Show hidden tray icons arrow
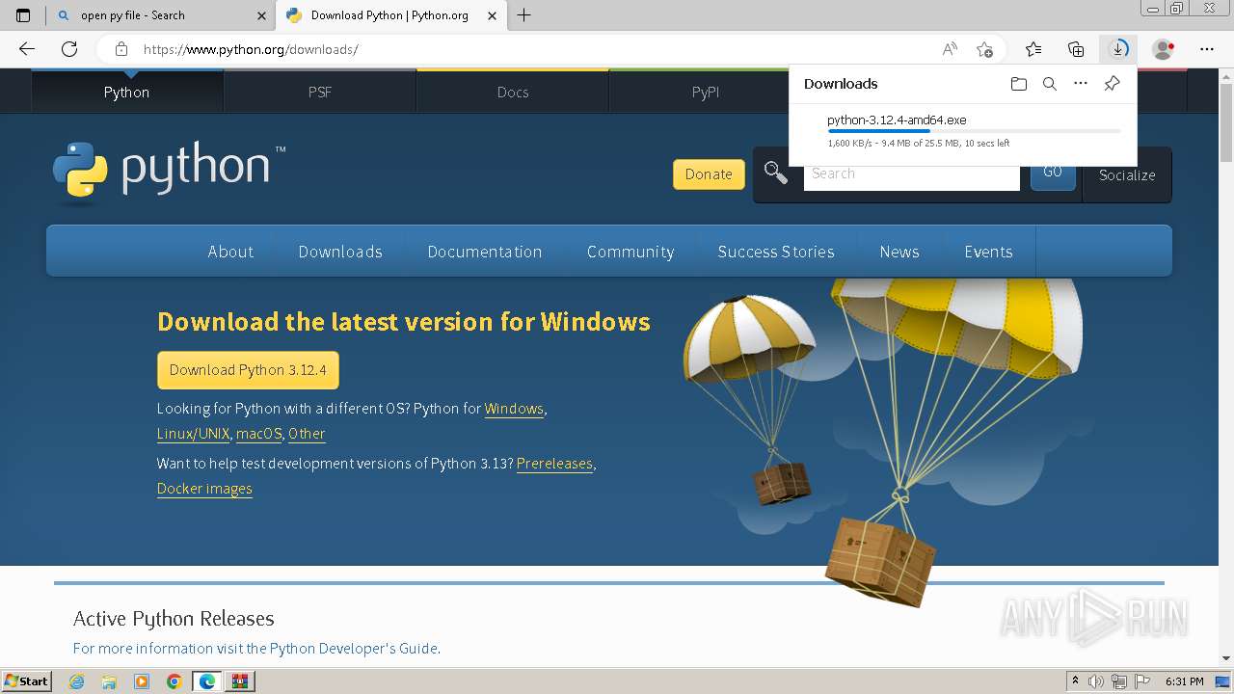This screenshot has width=1234, height=694. click(1075, 681)
